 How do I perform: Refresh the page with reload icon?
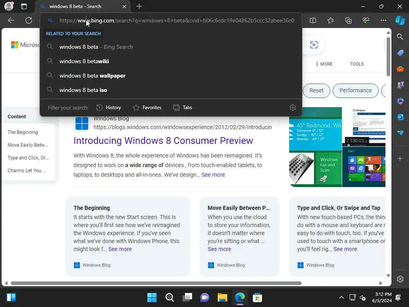tap(29, 20)
